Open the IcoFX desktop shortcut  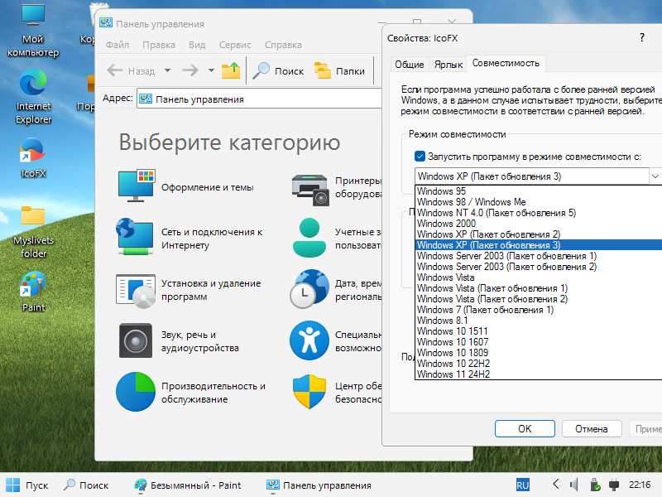coord(33,158)
